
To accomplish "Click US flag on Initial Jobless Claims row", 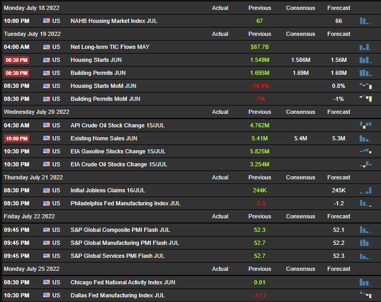I will (46, 190).
